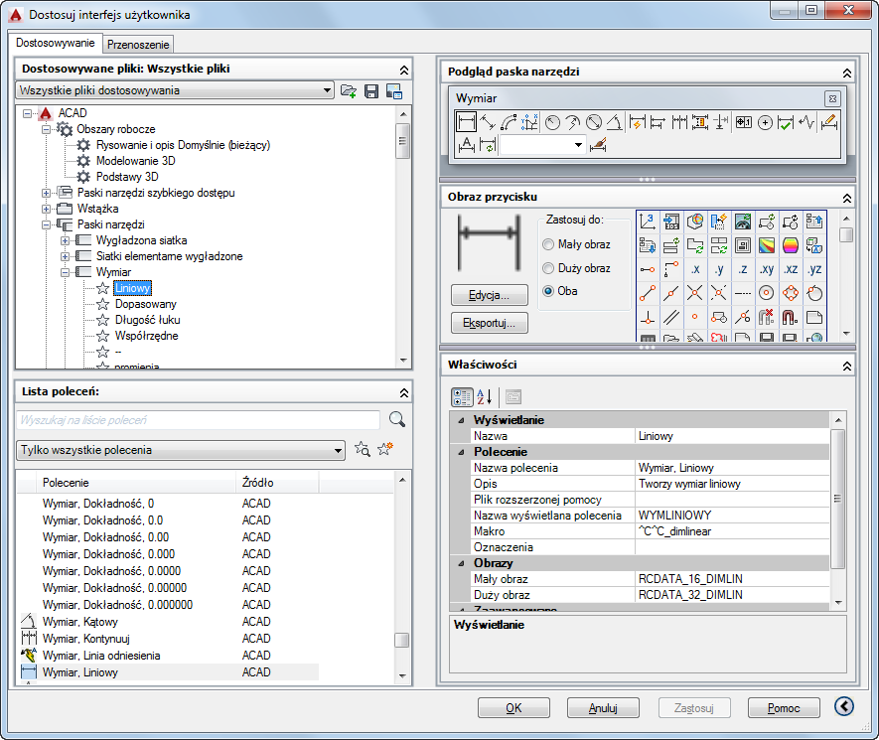Screen dimensions: 879x740
Task: Pick the '.xy' point filter image
Action: tap(767, 269)
